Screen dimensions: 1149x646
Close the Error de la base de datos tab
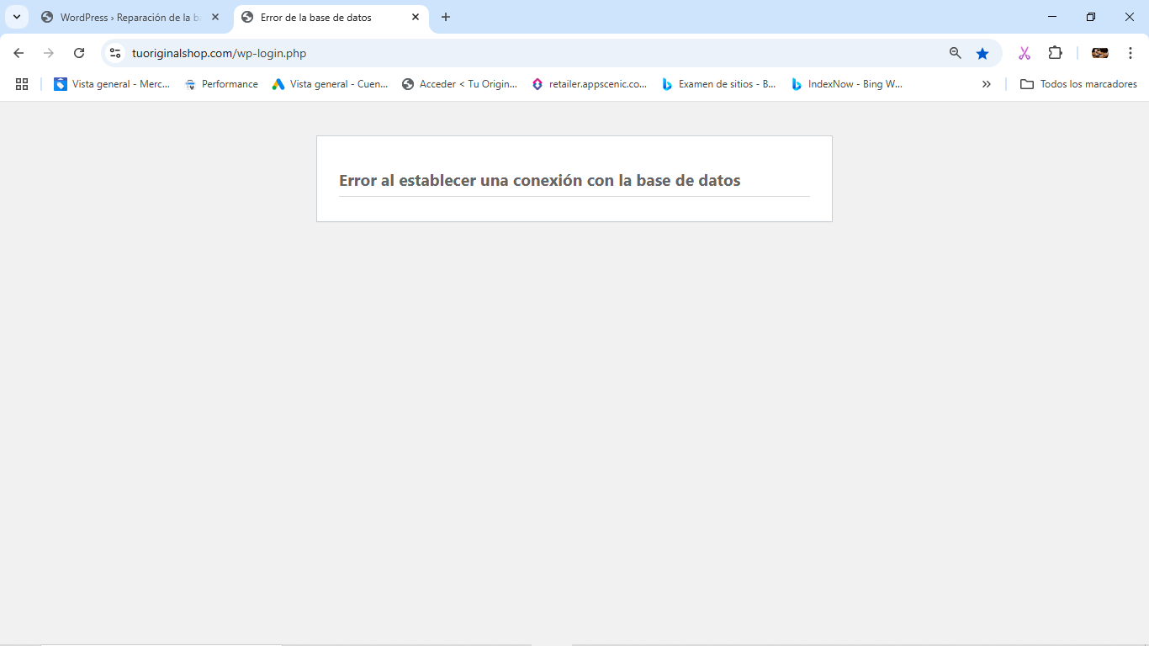pyautogui.click(x=416, y=17)
